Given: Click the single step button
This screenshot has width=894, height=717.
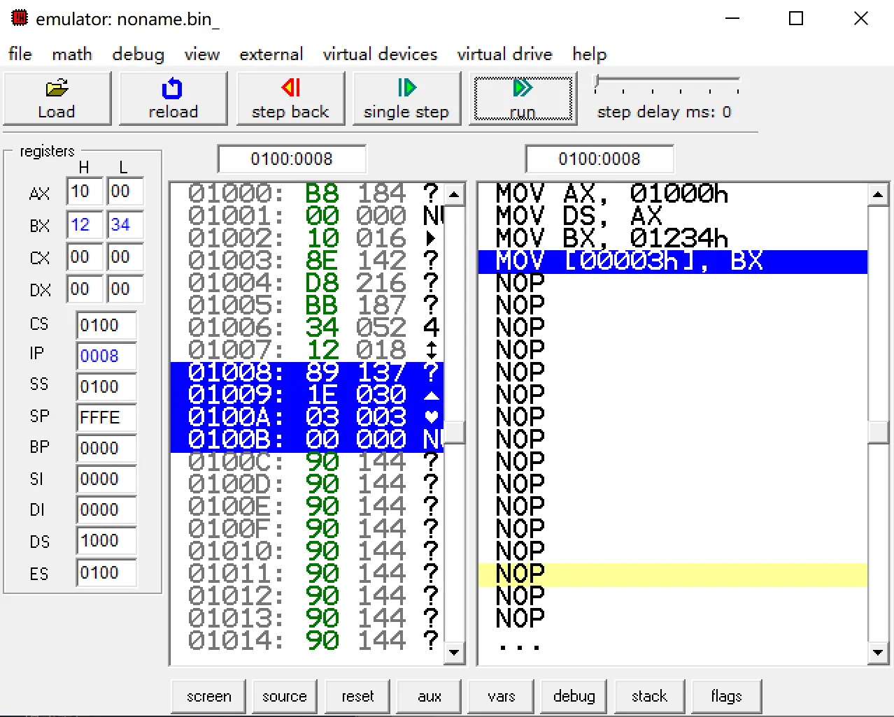Looking at the screenshot, I should [406, 99].
